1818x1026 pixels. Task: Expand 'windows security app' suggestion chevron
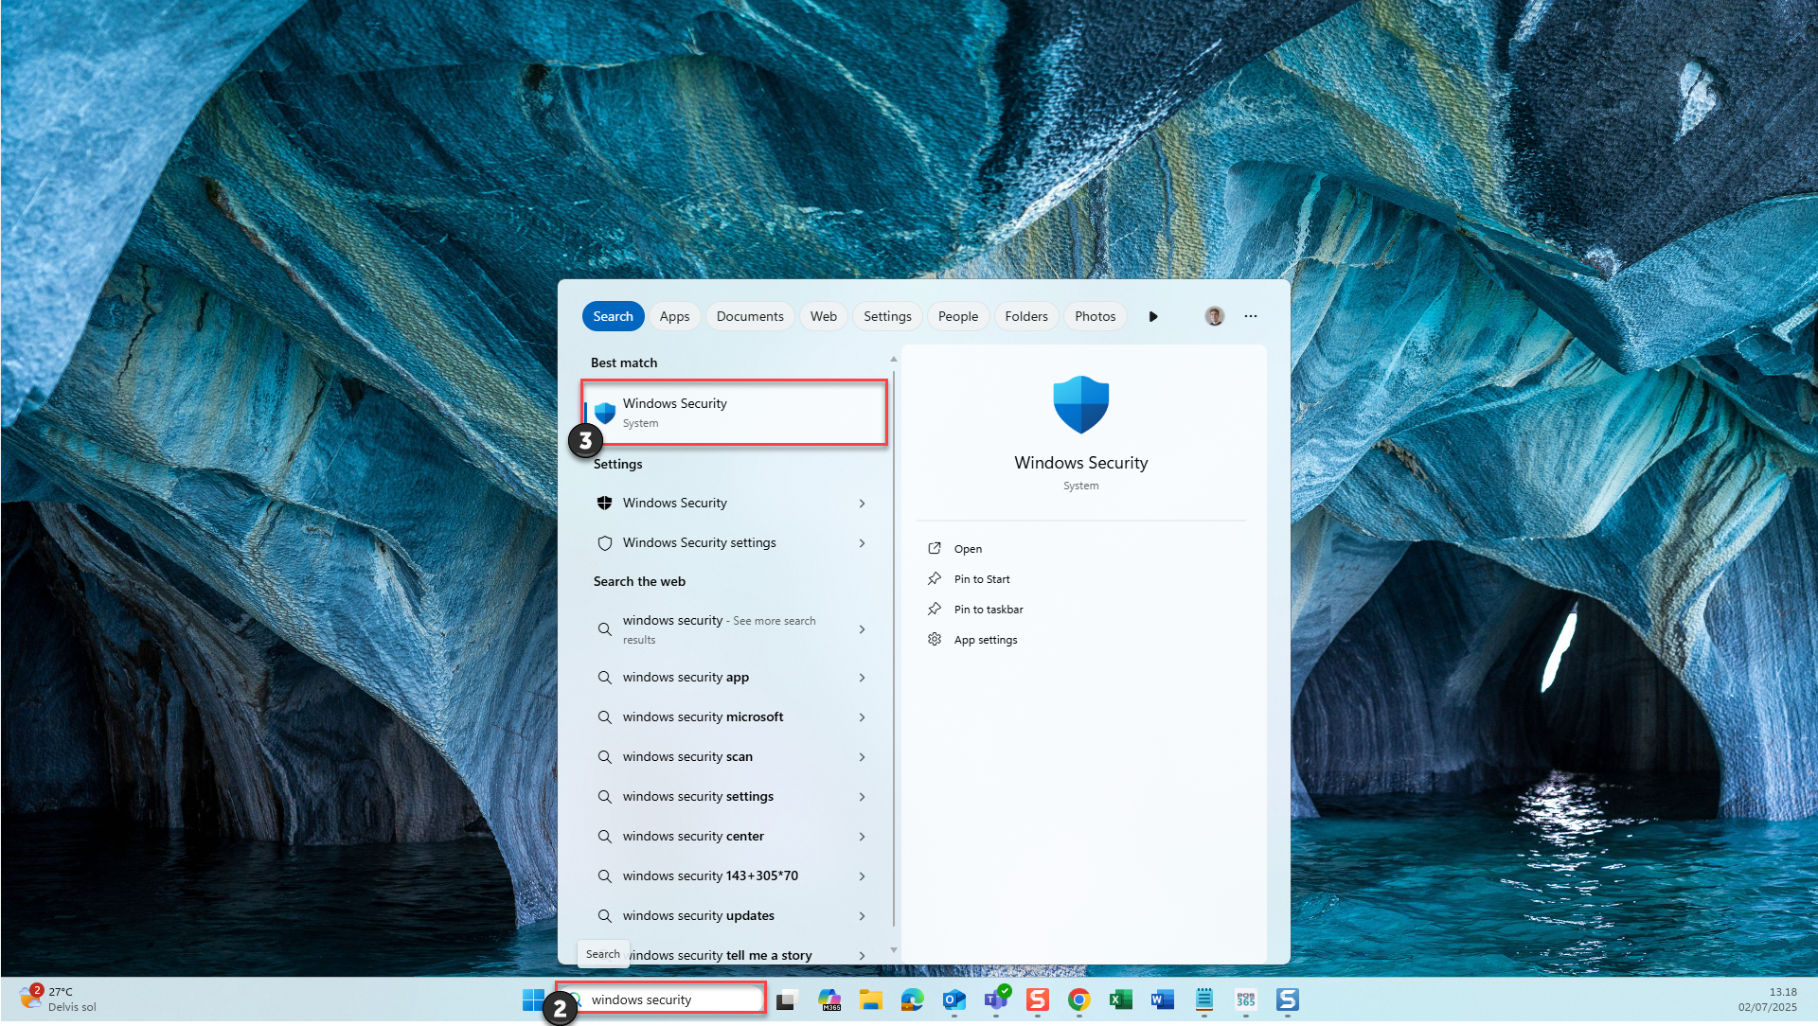862,678
